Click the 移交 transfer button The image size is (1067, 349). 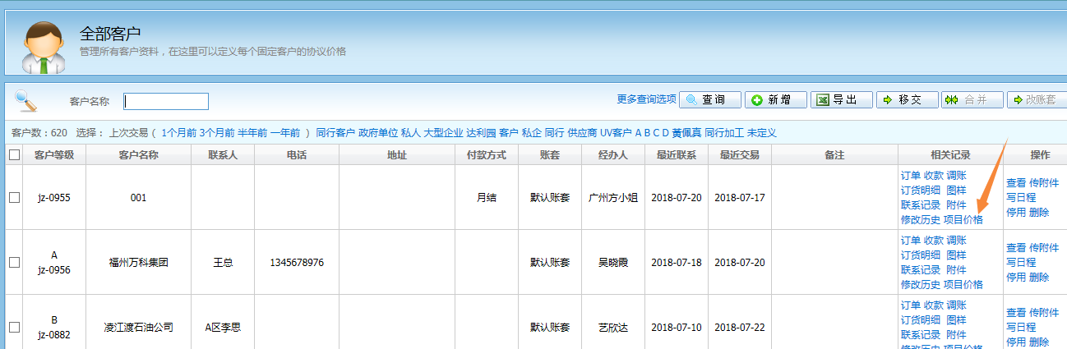pyautogui.click(x=906, y=99)
